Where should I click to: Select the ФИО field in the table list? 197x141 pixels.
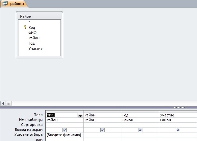pos(33,33)
